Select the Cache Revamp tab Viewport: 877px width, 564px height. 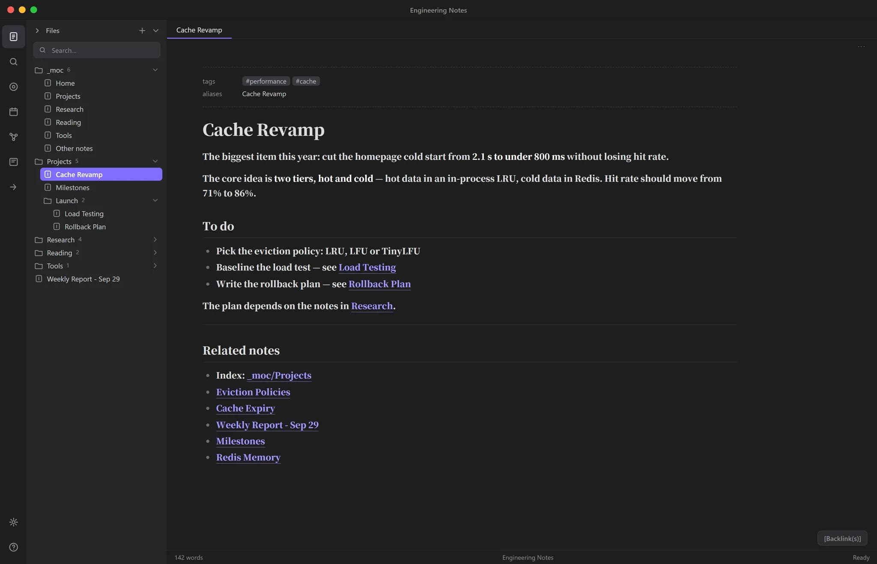(x=199, y=30)
